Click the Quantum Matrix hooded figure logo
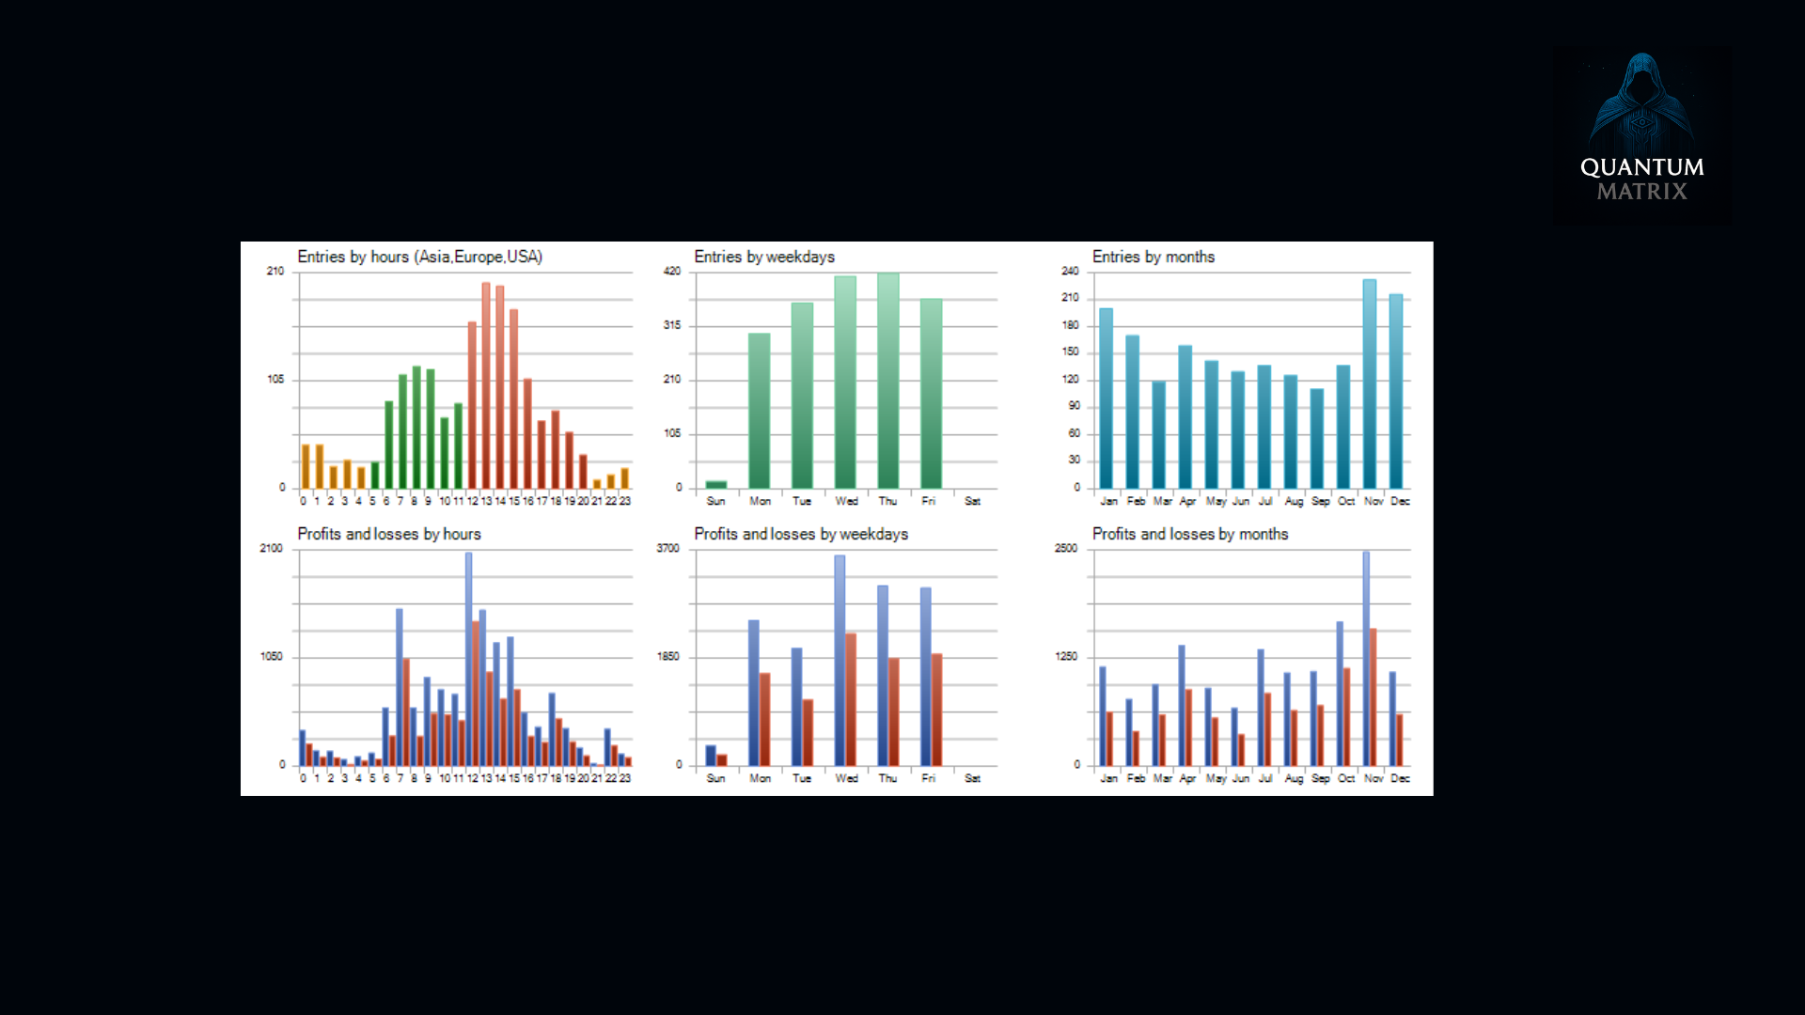This screenshot has width=1805, height=1015. [1641, 101]
